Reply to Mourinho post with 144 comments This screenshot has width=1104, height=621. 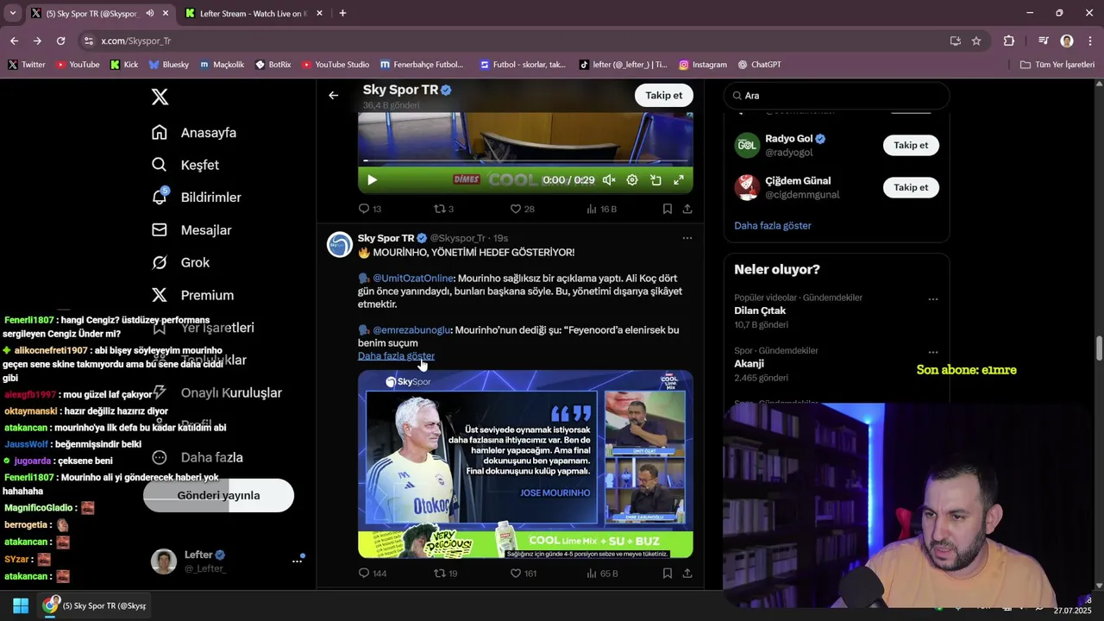pos(373,573)
